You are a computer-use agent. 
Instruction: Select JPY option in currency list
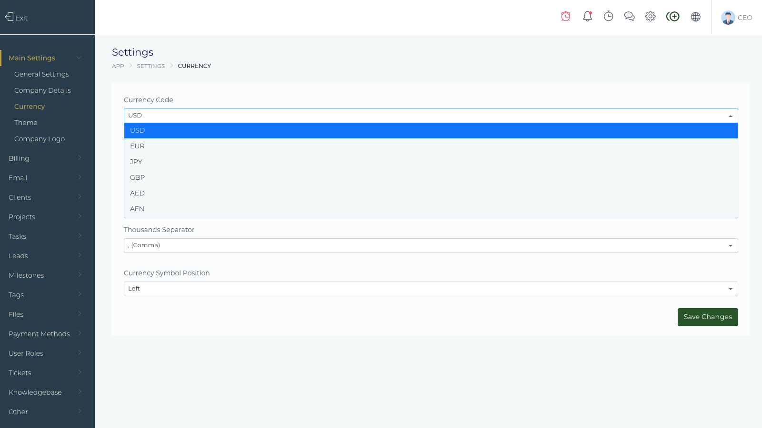pyautogui.click(x=136, y=162)
